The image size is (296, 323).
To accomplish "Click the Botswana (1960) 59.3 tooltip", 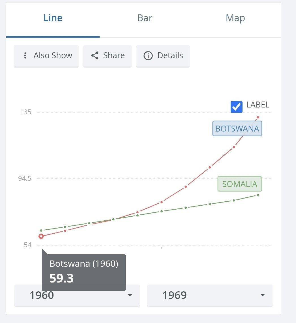I will click(83, 272).
